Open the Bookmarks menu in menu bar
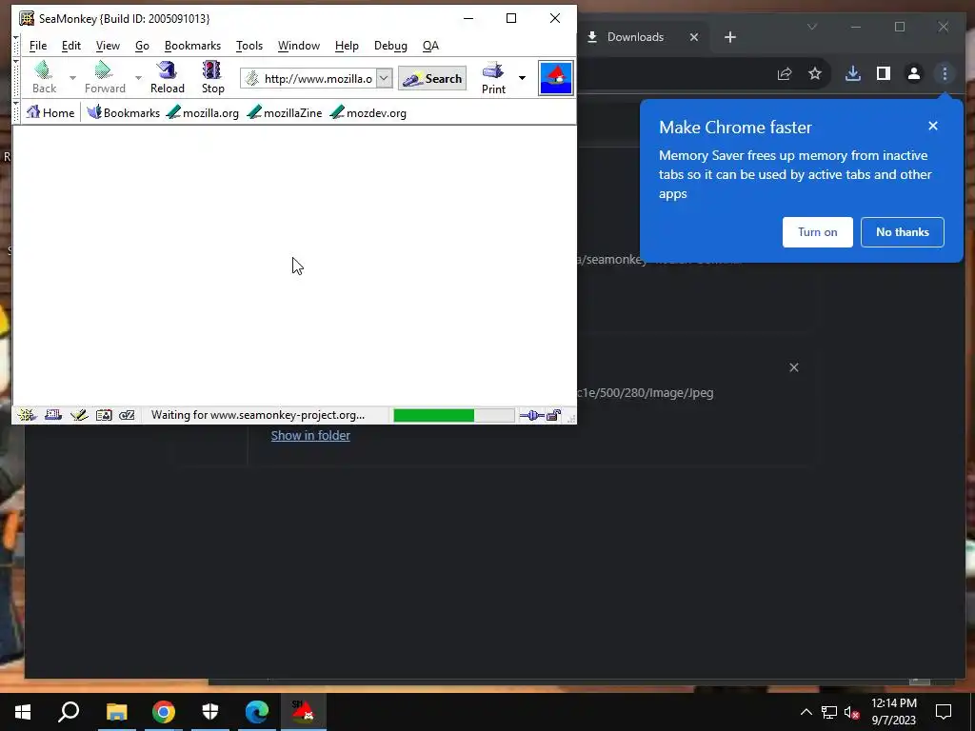975x731 pixels. (192, 46)
